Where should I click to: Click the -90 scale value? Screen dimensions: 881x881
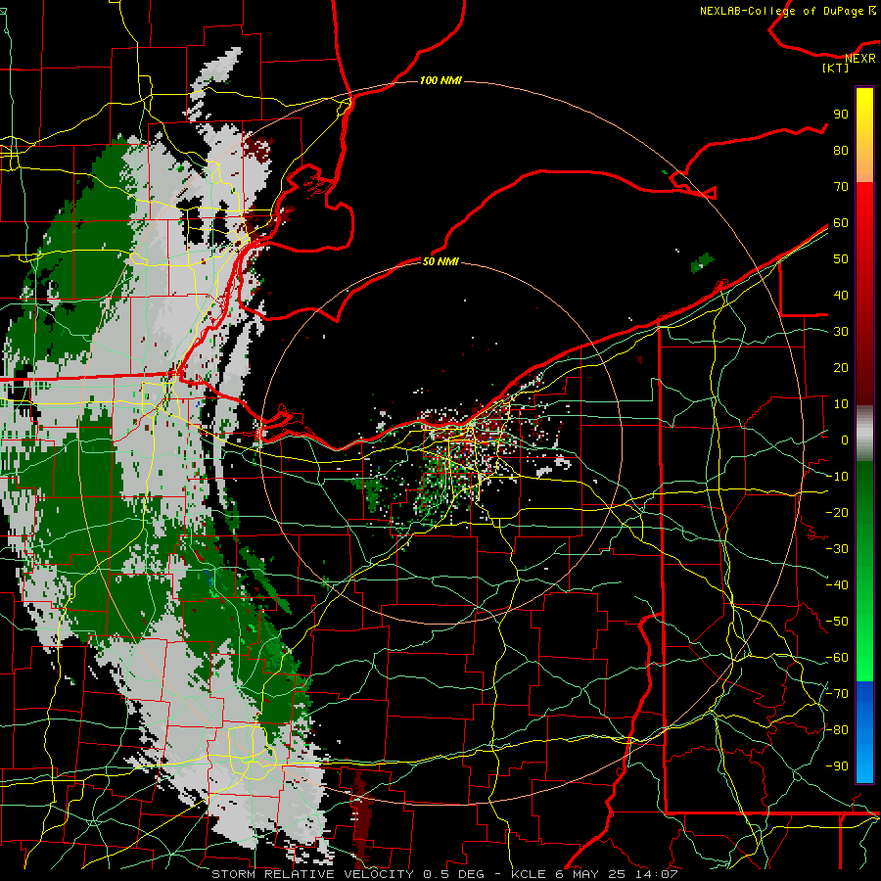point(837,766)
